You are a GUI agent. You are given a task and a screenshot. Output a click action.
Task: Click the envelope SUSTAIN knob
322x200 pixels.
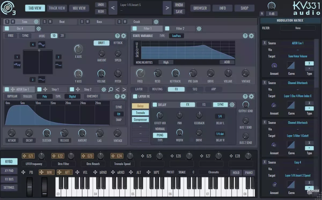(x=47, y=133)
